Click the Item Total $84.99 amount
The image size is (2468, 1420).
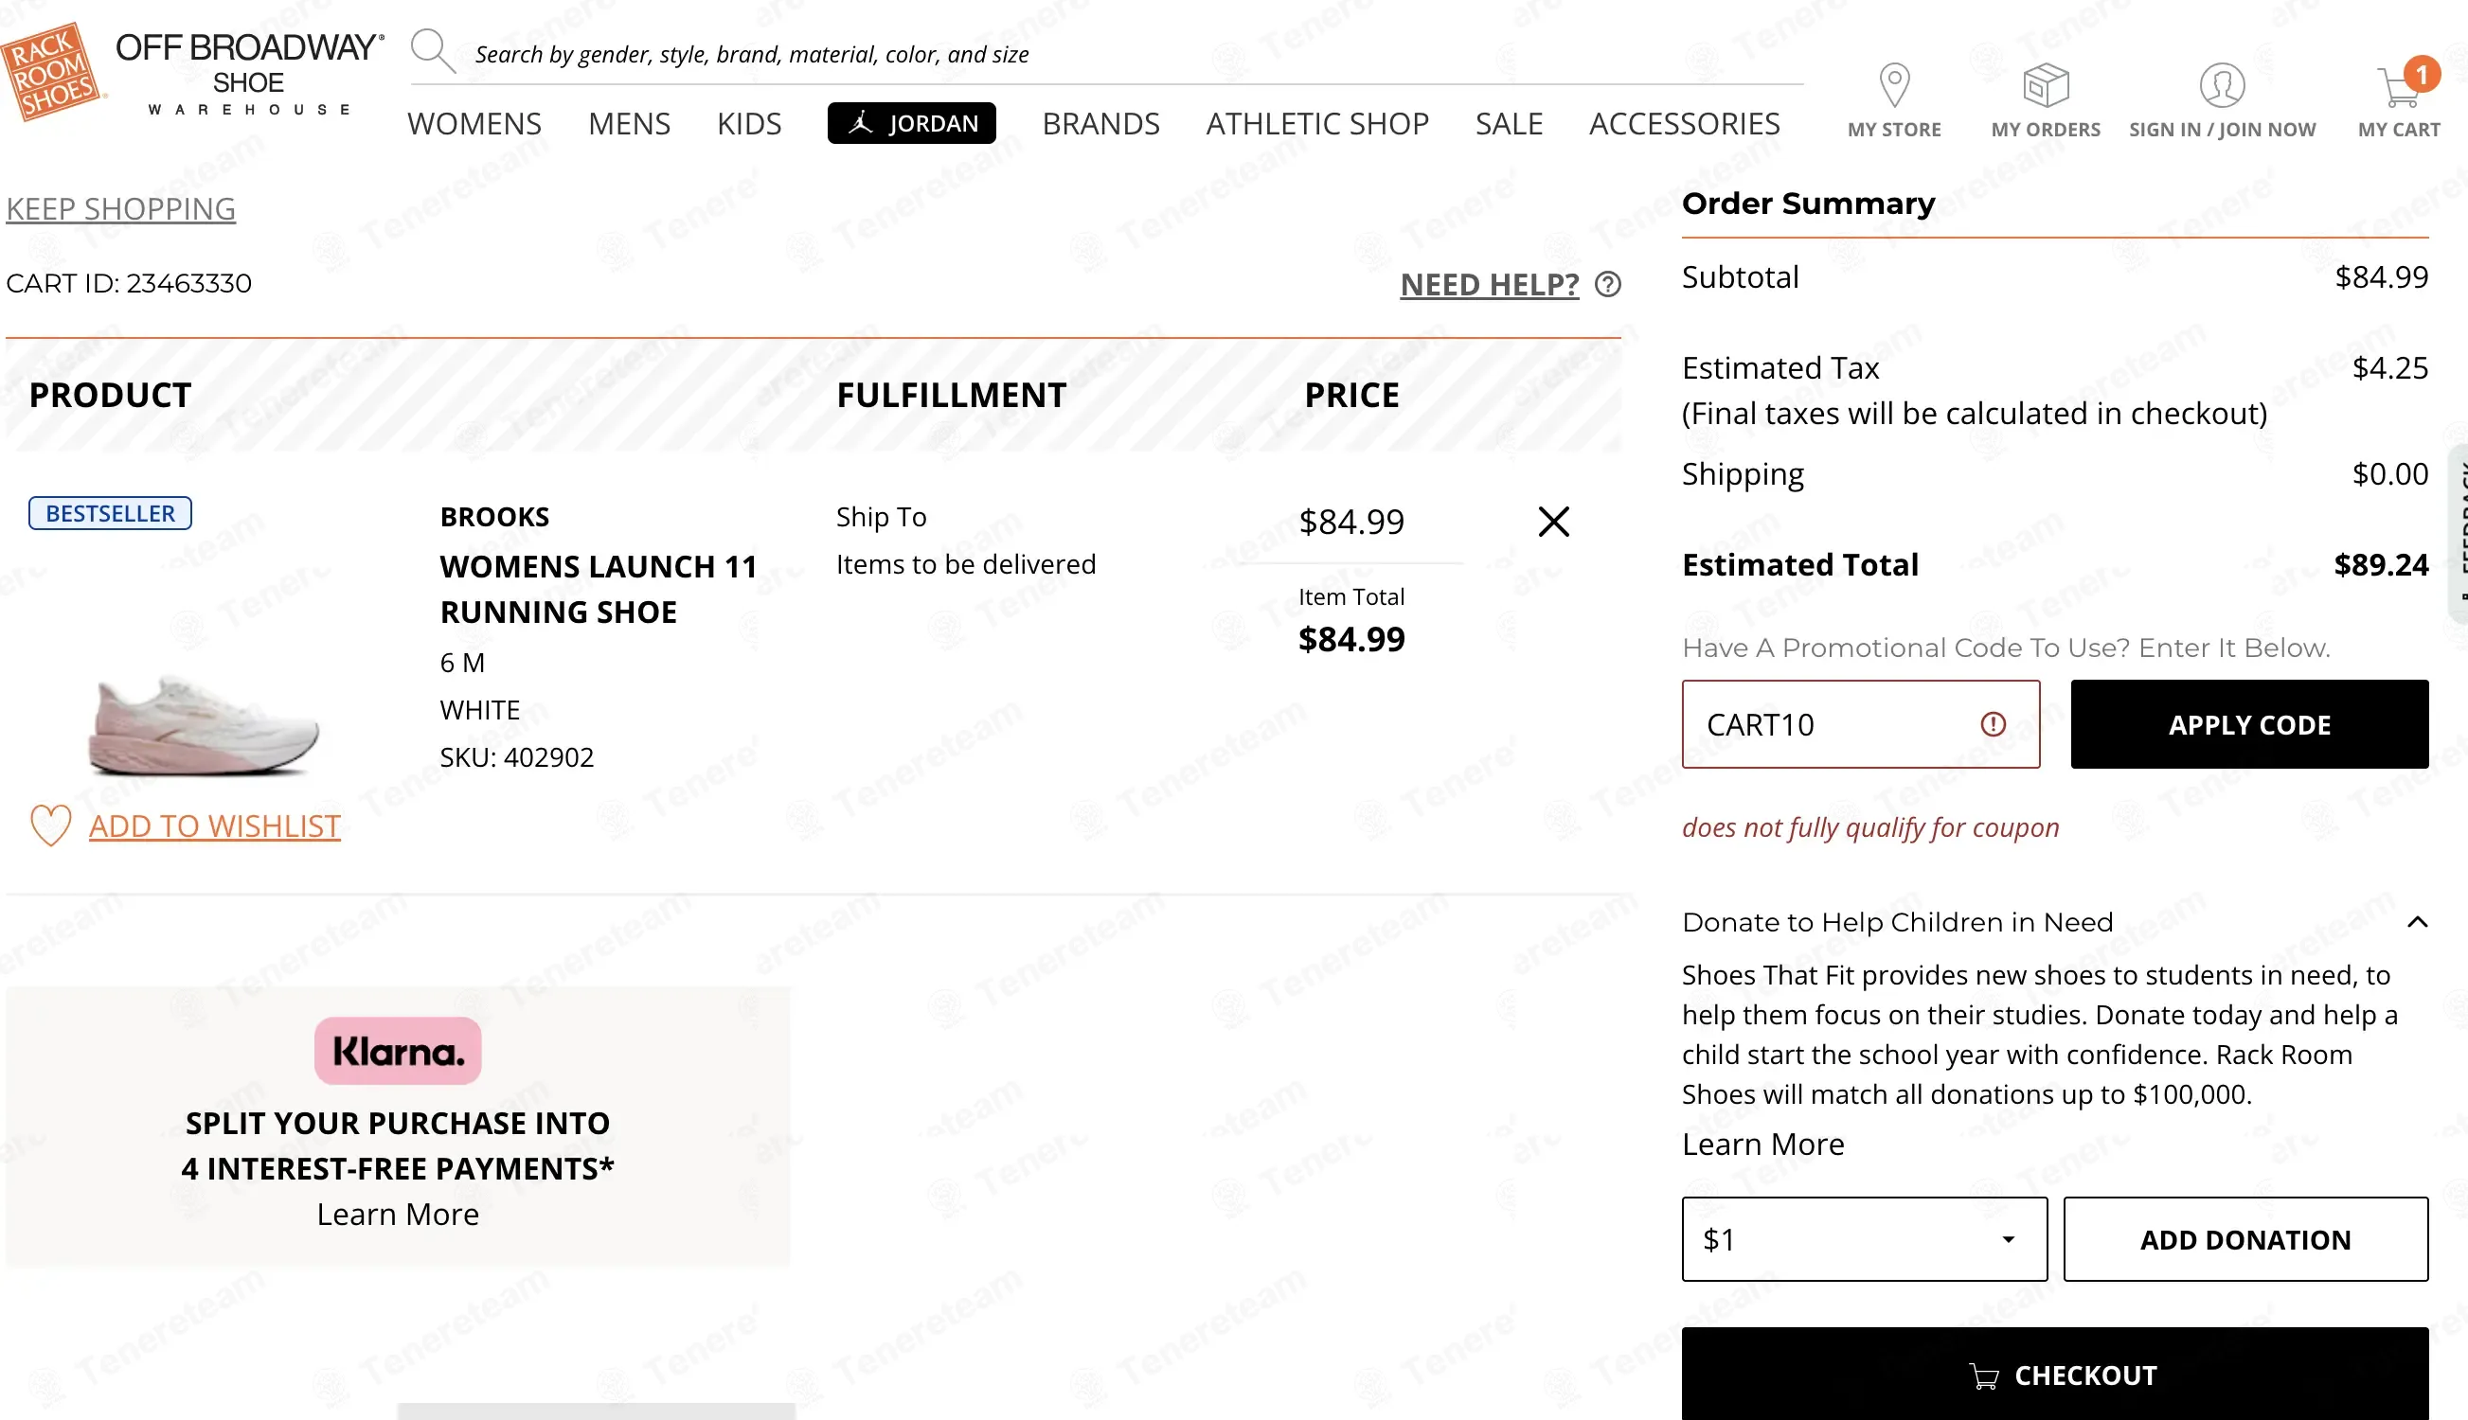click(1351, 639)
